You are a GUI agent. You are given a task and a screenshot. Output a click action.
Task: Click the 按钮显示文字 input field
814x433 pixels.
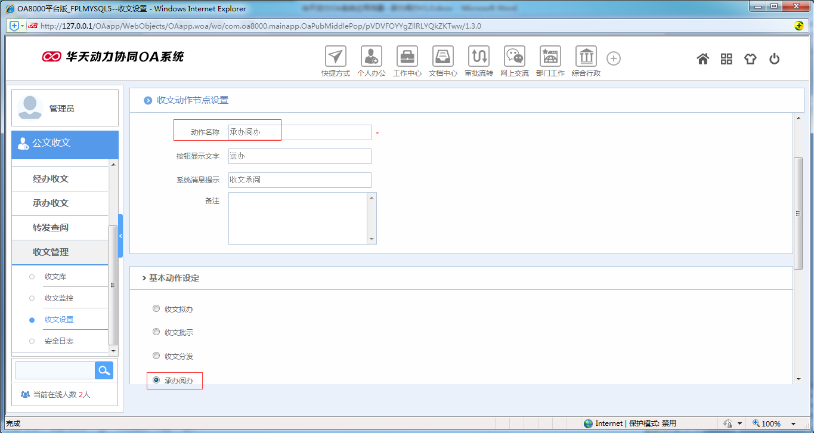[x=299, y=156]
